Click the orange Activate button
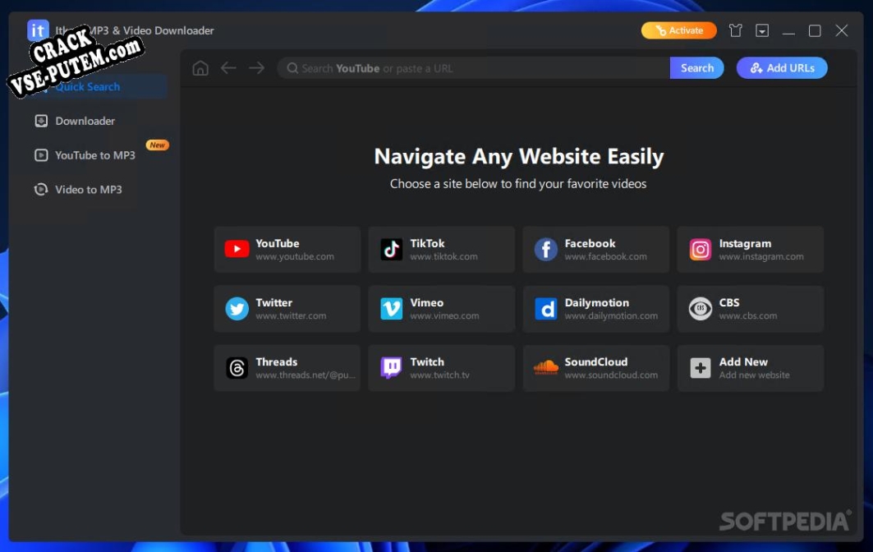Viewport: 873px width, 552px height. pyautogui.click(x=678, y=30)
